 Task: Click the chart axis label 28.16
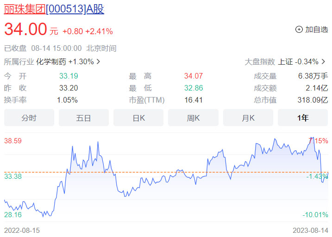pyautogui.click(x=13, y=215)
